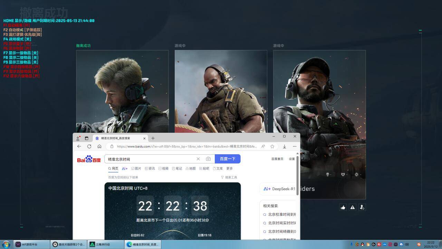Select the 视频 search tab
The width and height of the screenshot is (442, 249).
click(163, 168)
